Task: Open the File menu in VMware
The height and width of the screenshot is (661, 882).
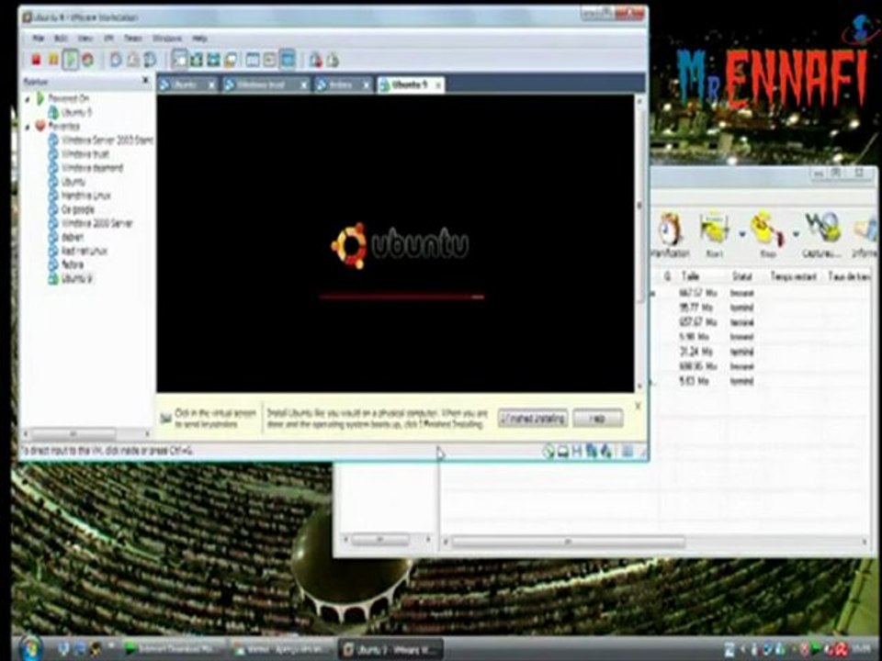Action: (39, 39)
